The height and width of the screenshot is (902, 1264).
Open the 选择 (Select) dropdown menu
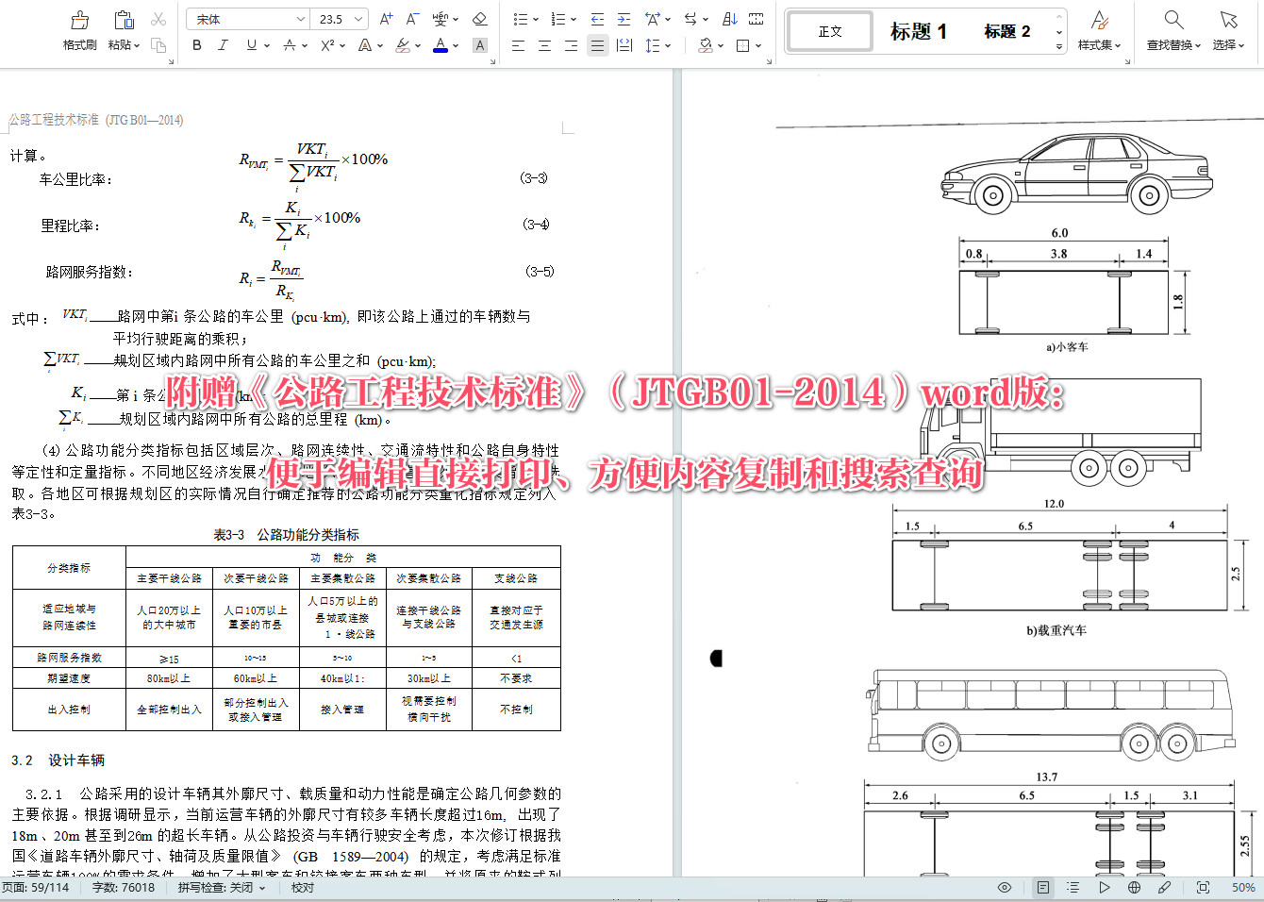tap(1228, 45)
